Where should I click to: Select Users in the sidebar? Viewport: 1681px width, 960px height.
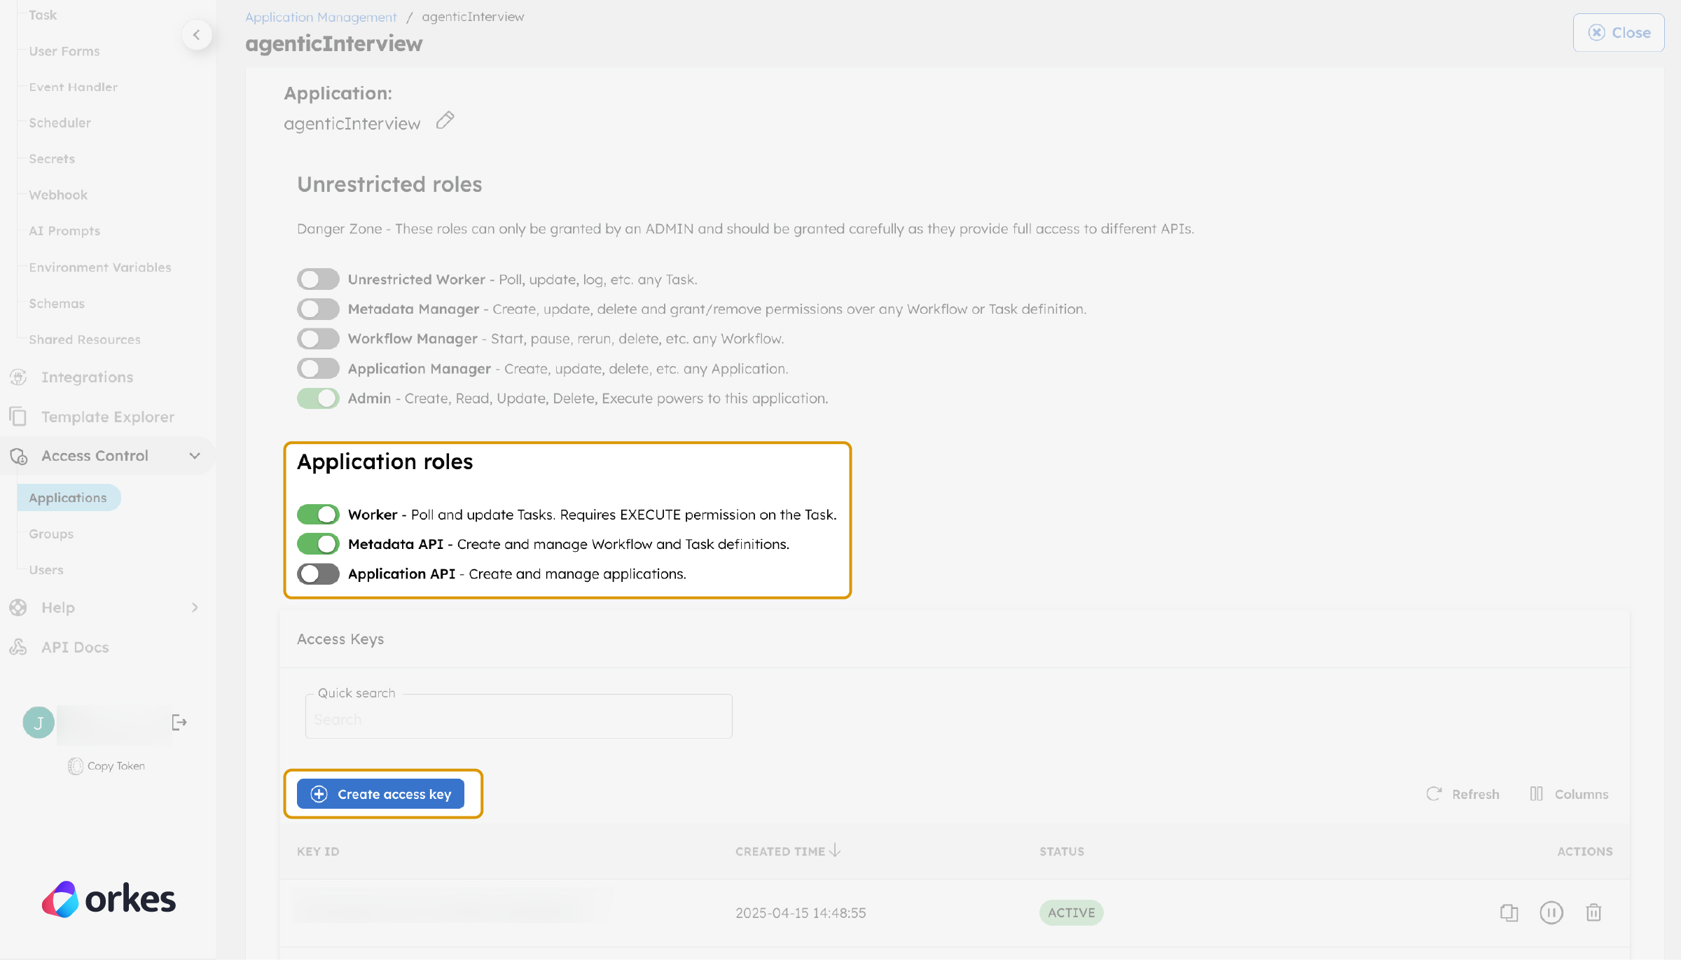46,569
